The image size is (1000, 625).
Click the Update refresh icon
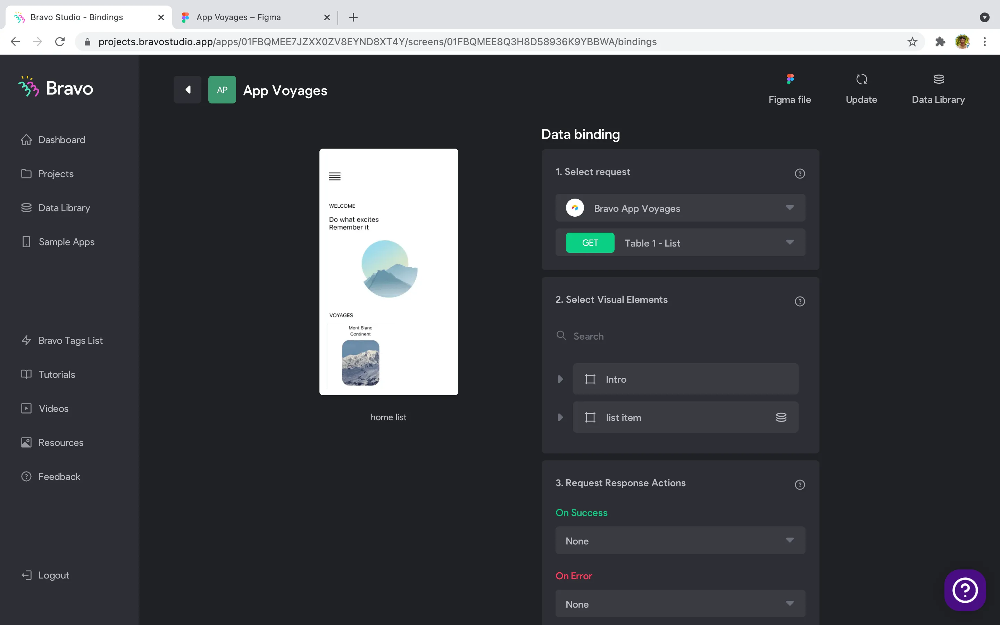click(861, 79)
